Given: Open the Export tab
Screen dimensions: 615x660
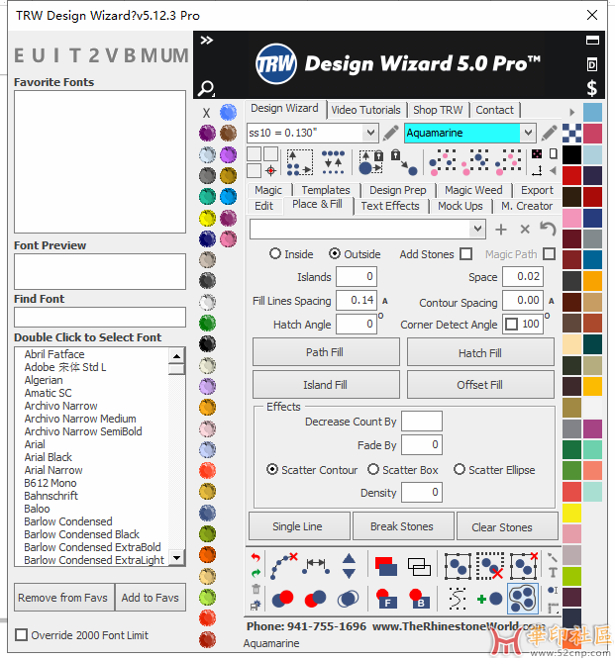Looking at the screenshot, I should point(537,190).
